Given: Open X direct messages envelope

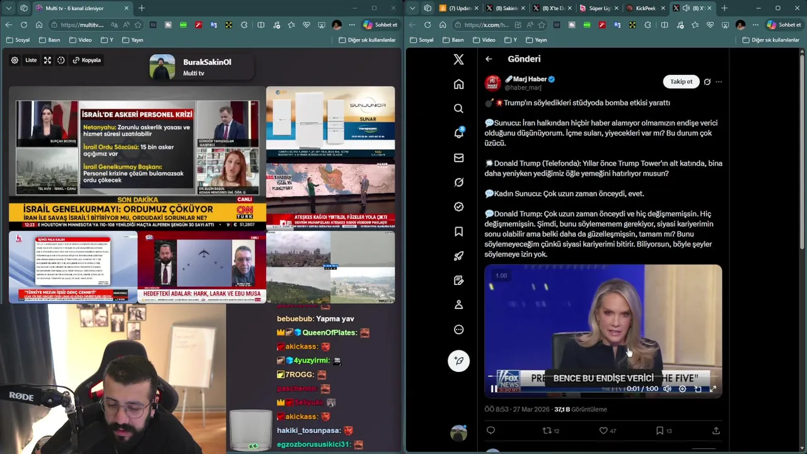Looking at the screenshot, I should coord(458,158).
